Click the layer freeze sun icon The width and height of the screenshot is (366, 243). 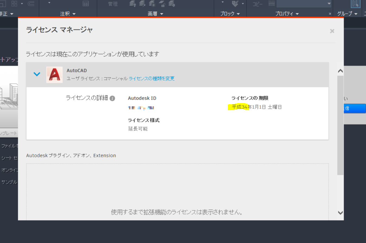[152, 4]
